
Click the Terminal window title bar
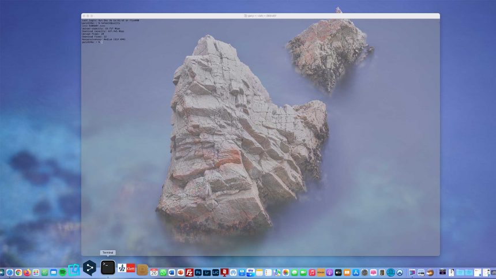(260, 16)
